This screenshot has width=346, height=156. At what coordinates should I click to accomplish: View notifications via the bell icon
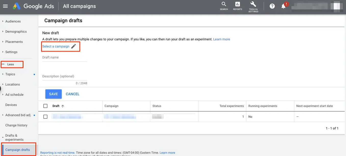point(283,6)
